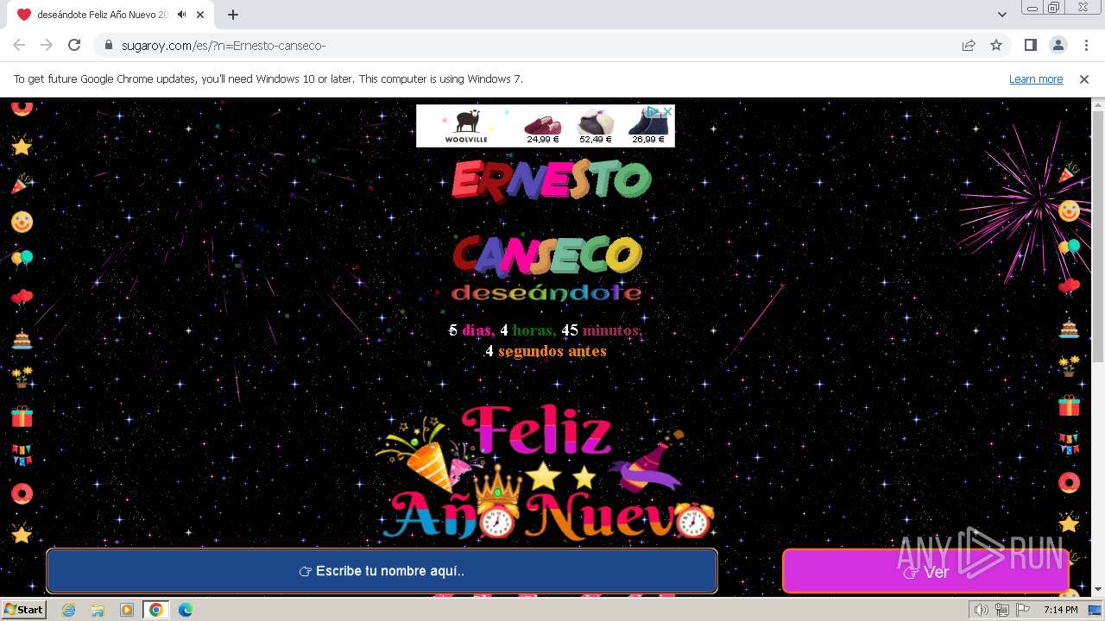Viewport: 1105px width, 621px height.
Task: Go back with the browser back arrow
Action: (19, 45)
